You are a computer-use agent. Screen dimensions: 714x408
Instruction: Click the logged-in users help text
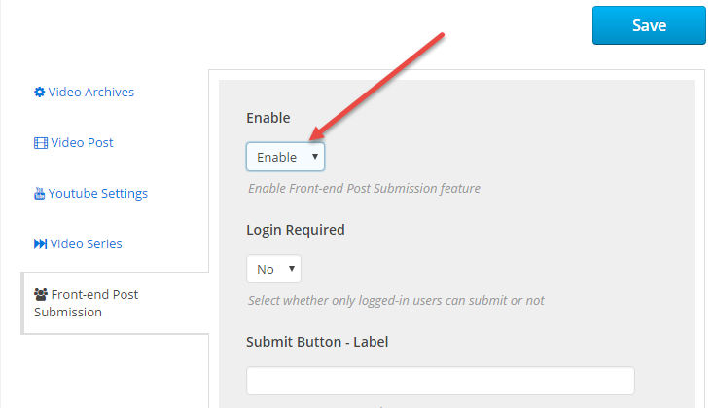click(x=396, y=301)
